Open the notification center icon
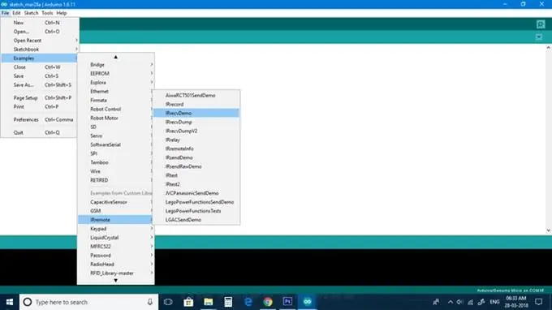Screen dimensions: 552x310 [539, 302]
